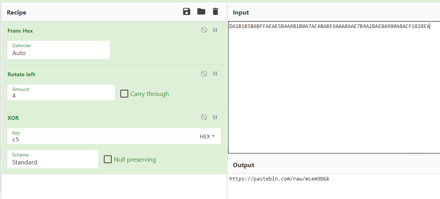Disable the XOR operation
The image size is (440, 199).
point(204,117)
